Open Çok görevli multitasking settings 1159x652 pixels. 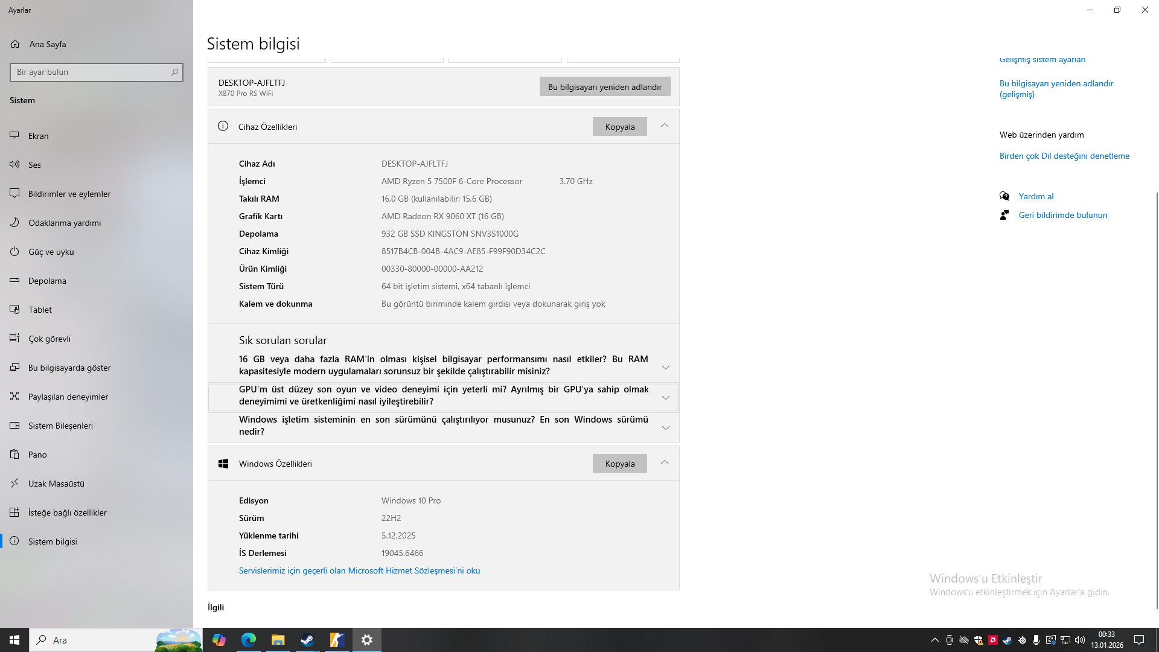point(97,339)
